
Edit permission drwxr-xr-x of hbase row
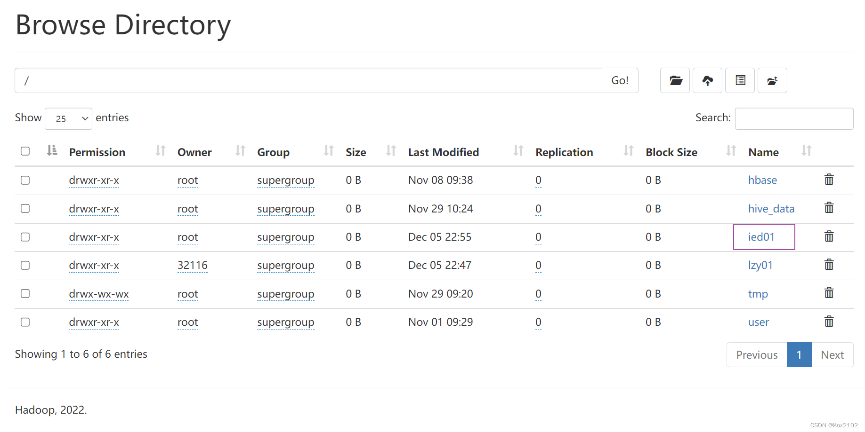(x=94, y=181)
